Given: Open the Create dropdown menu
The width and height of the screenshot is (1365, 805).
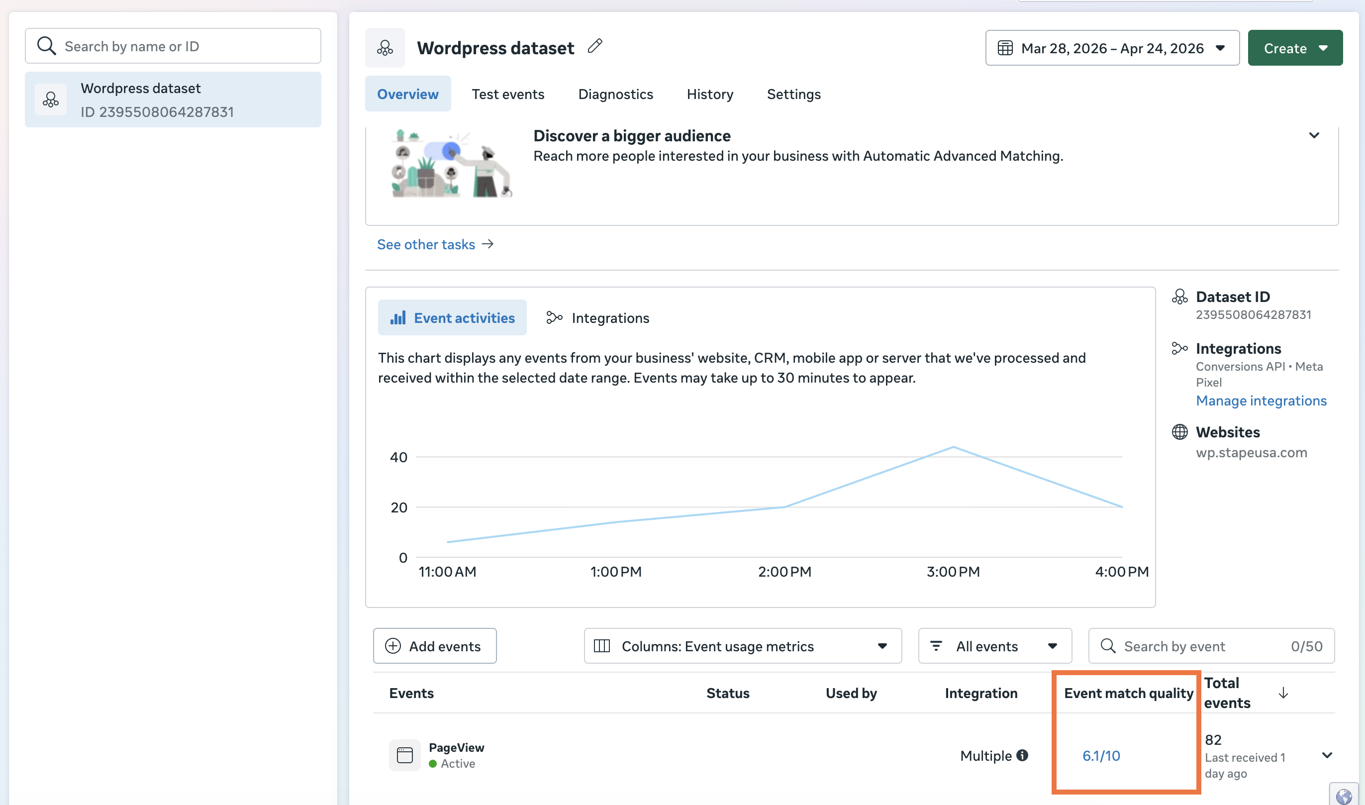Looking at the screenshot, I should pyautogui.click(x=1294, y=48).
